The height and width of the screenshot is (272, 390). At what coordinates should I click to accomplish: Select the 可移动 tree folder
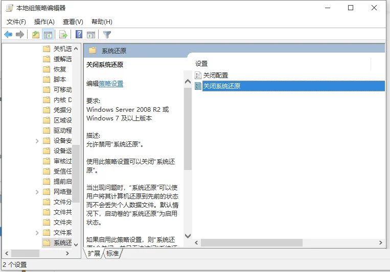pos(57,89)
